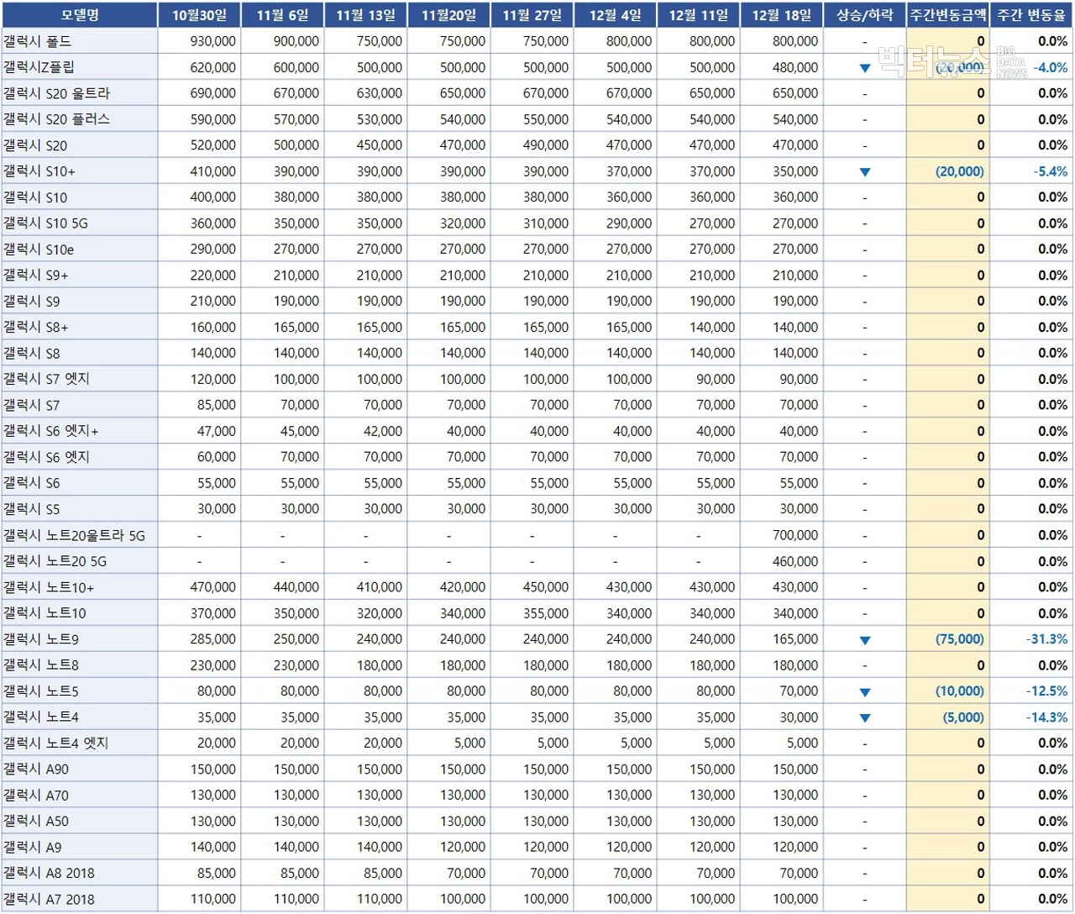Click the down arrow in 갤럭시 노트4 row
Screen dimensions: 1075x914
[865, 718]
